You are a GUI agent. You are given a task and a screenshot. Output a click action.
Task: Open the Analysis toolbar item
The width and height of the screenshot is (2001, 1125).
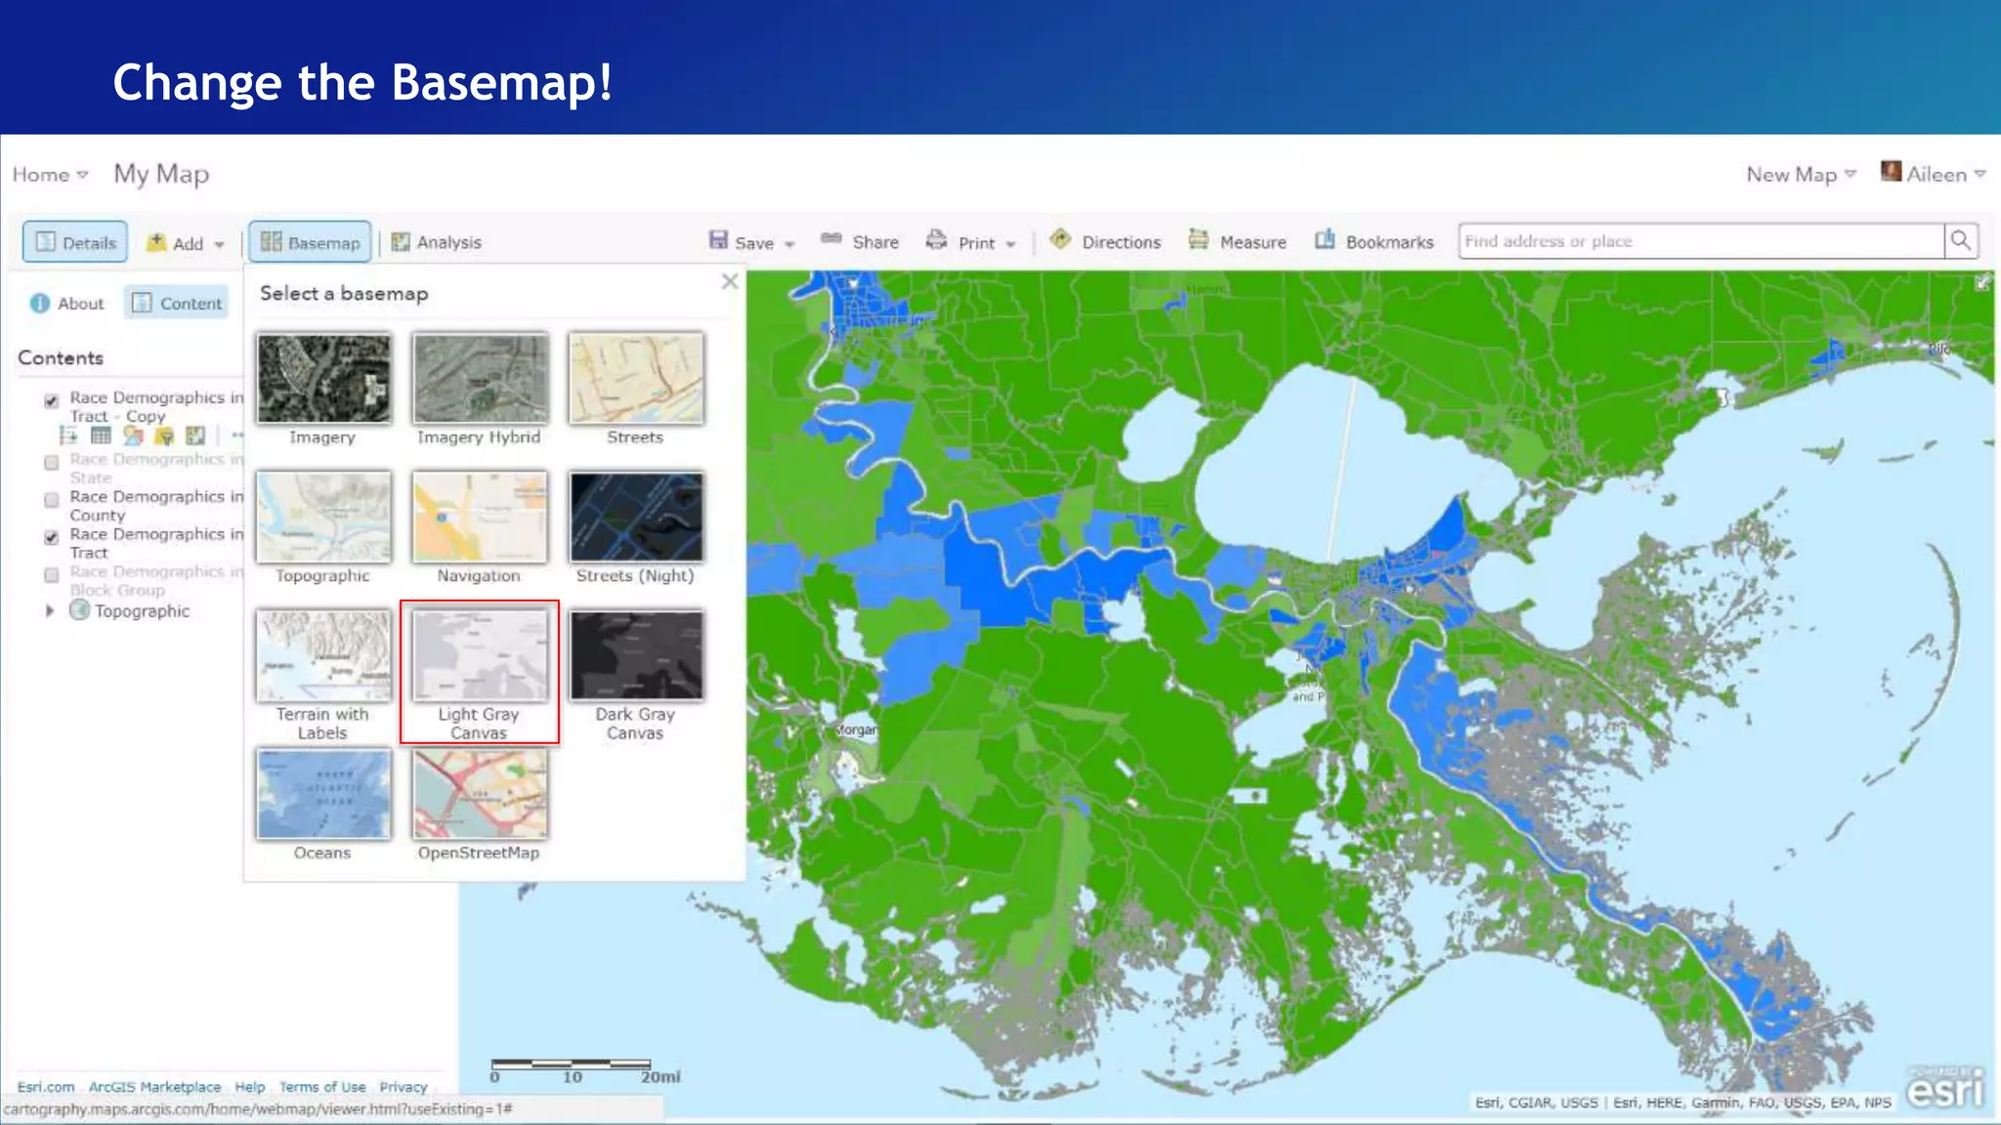[x=437, y=242]
